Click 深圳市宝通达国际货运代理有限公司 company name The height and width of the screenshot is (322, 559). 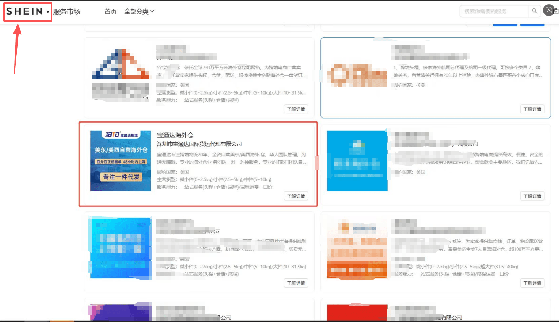pyautogui.click(x=199, y=144)
